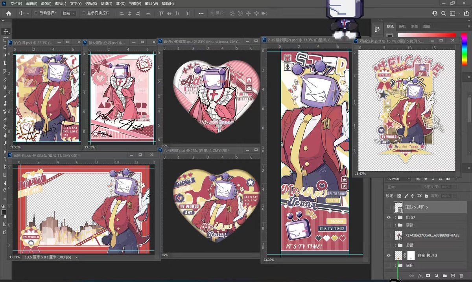Click the Align top edges icon

(x=161, y=13)
